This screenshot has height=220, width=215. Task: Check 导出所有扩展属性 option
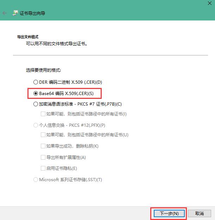pos(43,157)
